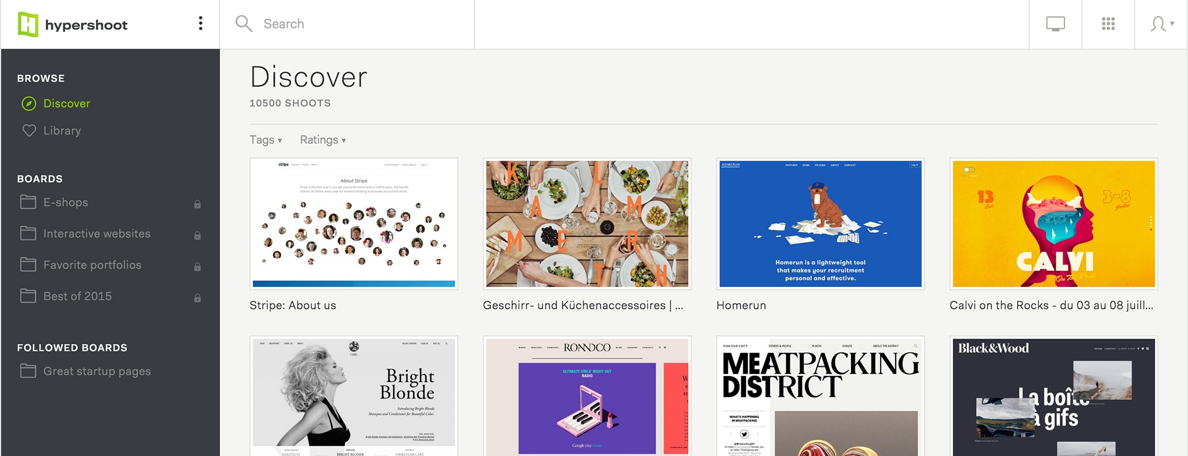The width and height of the screenshot is (1188, 456).
Task: Open the E-shops board
Action: [x=66, y=202]
